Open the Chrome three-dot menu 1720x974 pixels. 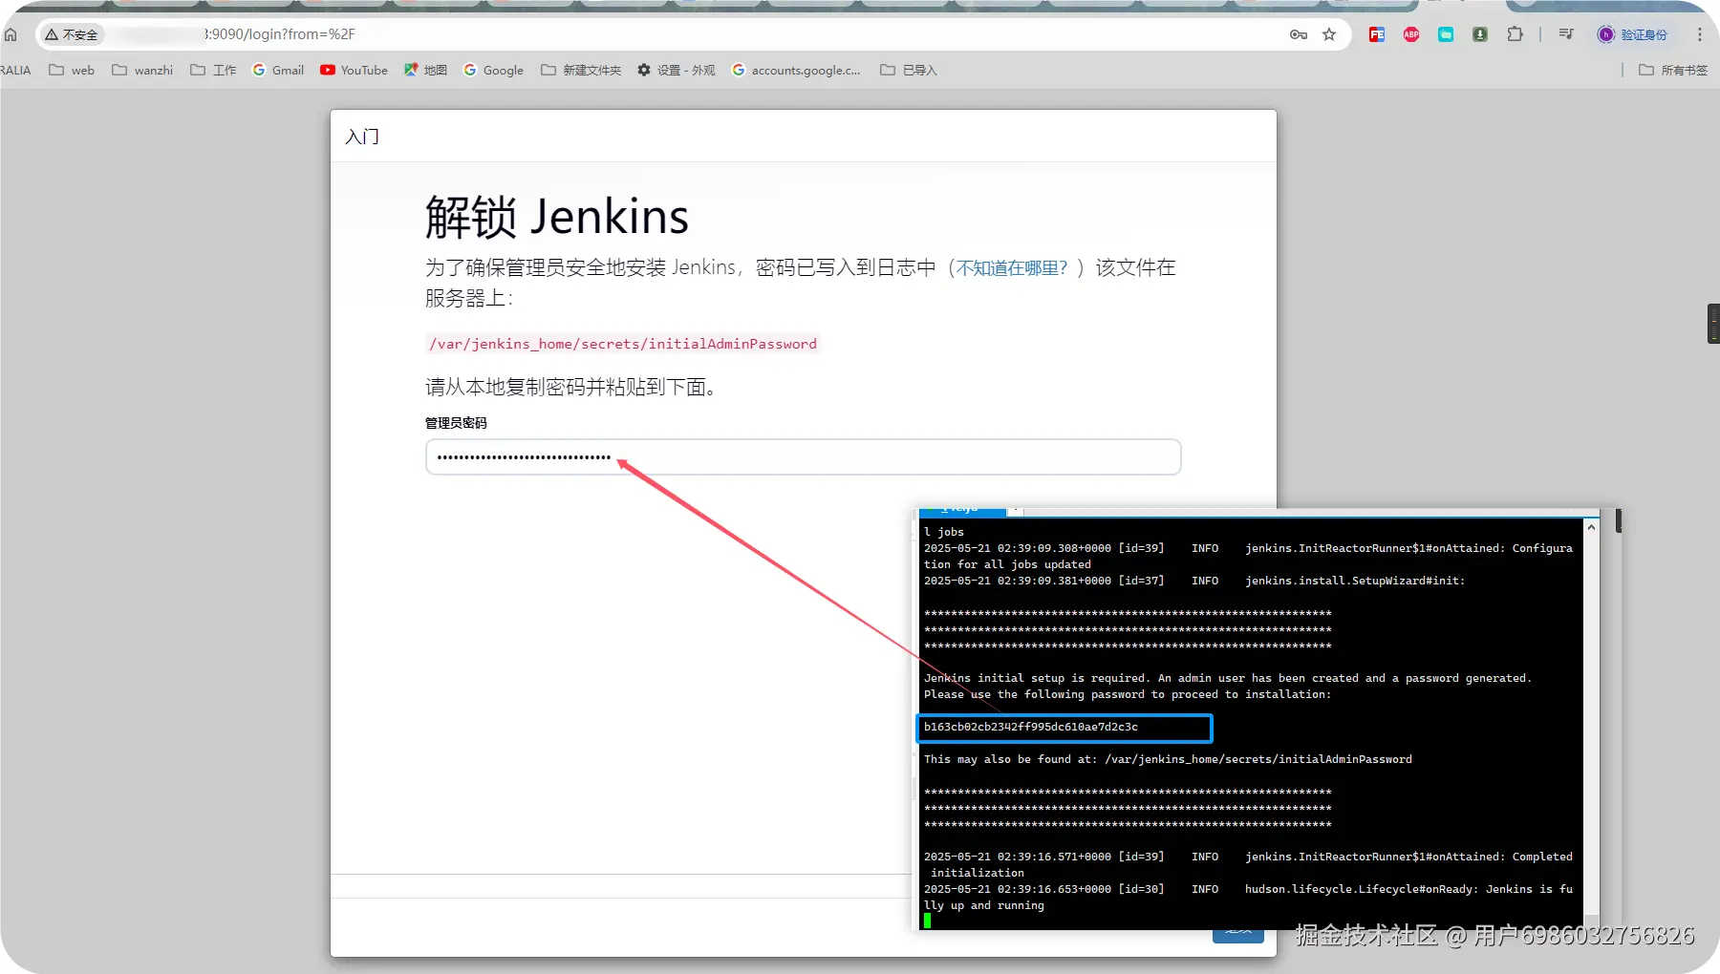(1699, 34)
